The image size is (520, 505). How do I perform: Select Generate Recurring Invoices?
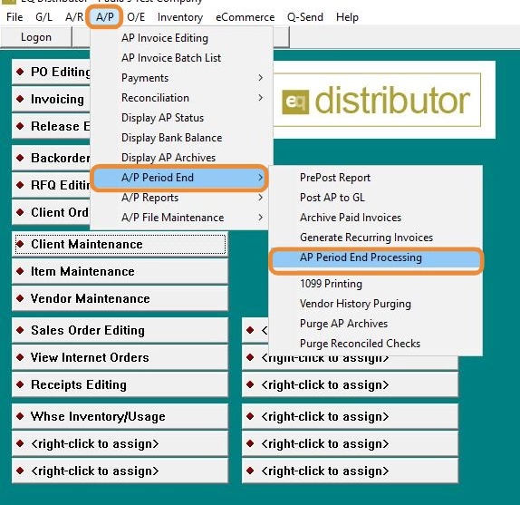(375, 238)
